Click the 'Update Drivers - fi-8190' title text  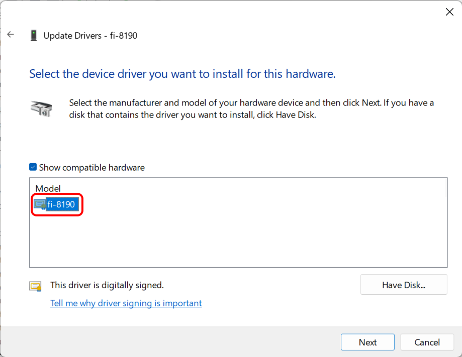click(90, 36)
